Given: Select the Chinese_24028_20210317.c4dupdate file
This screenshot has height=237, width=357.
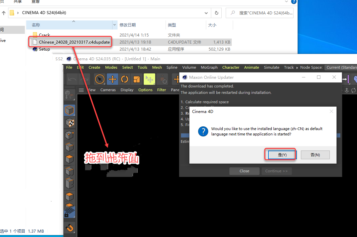Looking at the screenshot, I should tap(74, 42).
